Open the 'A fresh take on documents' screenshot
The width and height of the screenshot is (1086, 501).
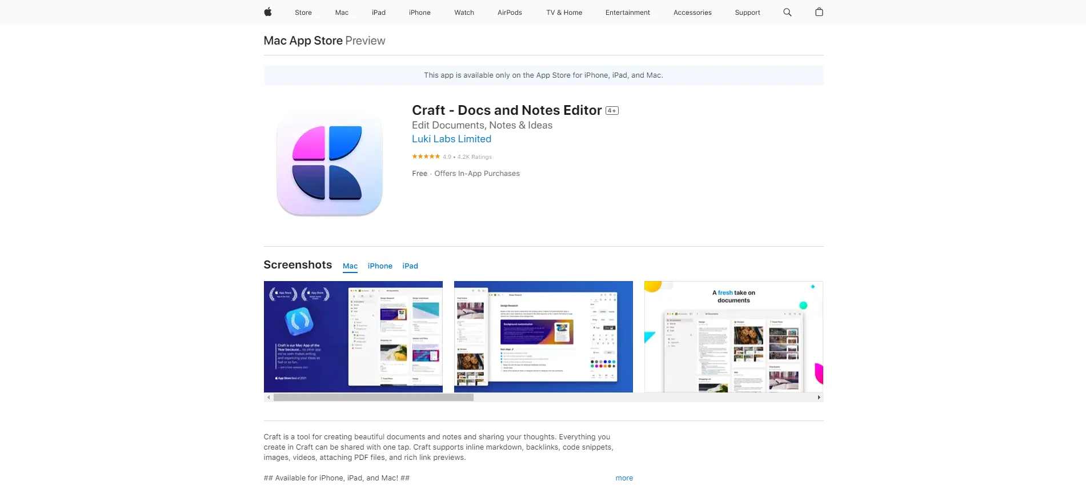point(734,336)
